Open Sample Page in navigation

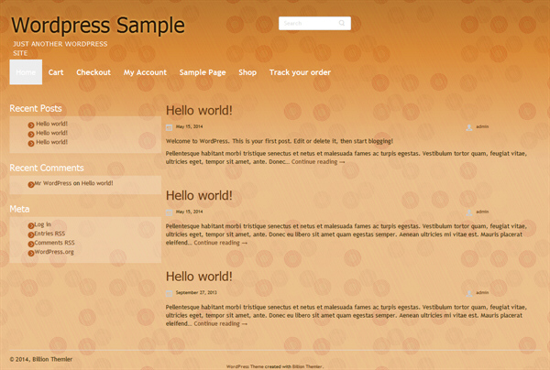point(203,72)
